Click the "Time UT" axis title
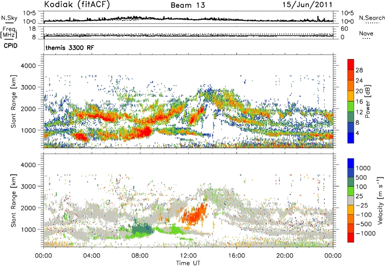This screenshot has height=266, width=385. coord(188,263)
